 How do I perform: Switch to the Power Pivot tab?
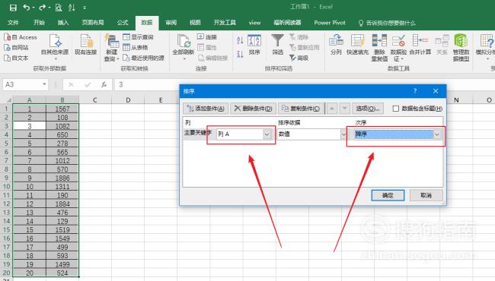pyautogui.click(x=330, y=23)
